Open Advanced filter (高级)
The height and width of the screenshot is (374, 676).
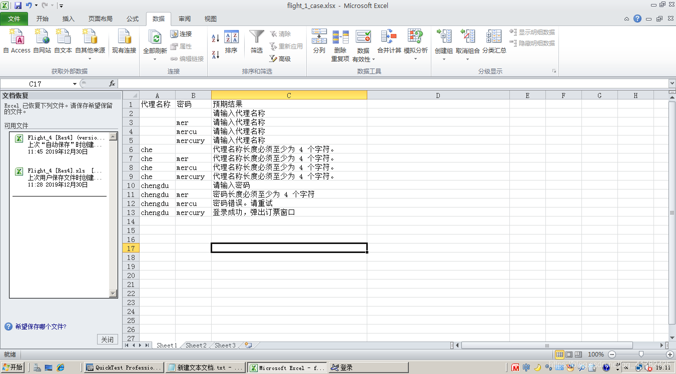tap(280, 59)
